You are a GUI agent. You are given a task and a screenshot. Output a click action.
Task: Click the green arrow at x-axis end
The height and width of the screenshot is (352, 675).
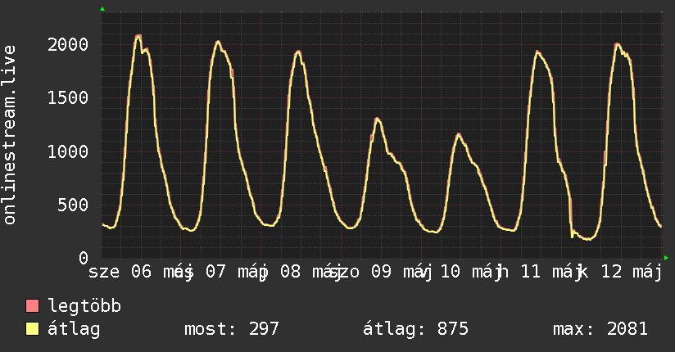click(666, 258)
